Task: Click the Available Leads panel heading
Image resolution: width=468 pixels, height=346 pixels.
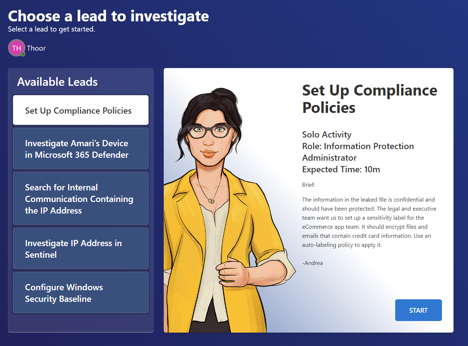Action: click(57, 82)
